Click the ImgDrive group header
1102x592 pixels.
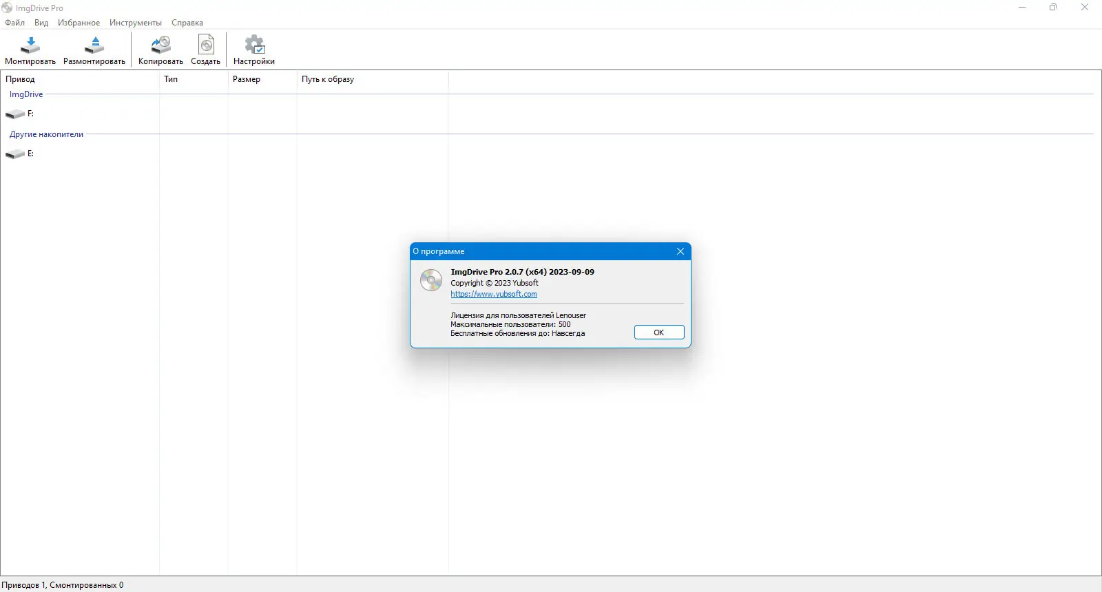point(26,94)
